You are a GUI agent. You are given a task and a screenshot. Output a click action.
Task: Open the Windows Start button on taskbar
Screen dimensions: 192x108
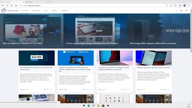pos(84,106)
